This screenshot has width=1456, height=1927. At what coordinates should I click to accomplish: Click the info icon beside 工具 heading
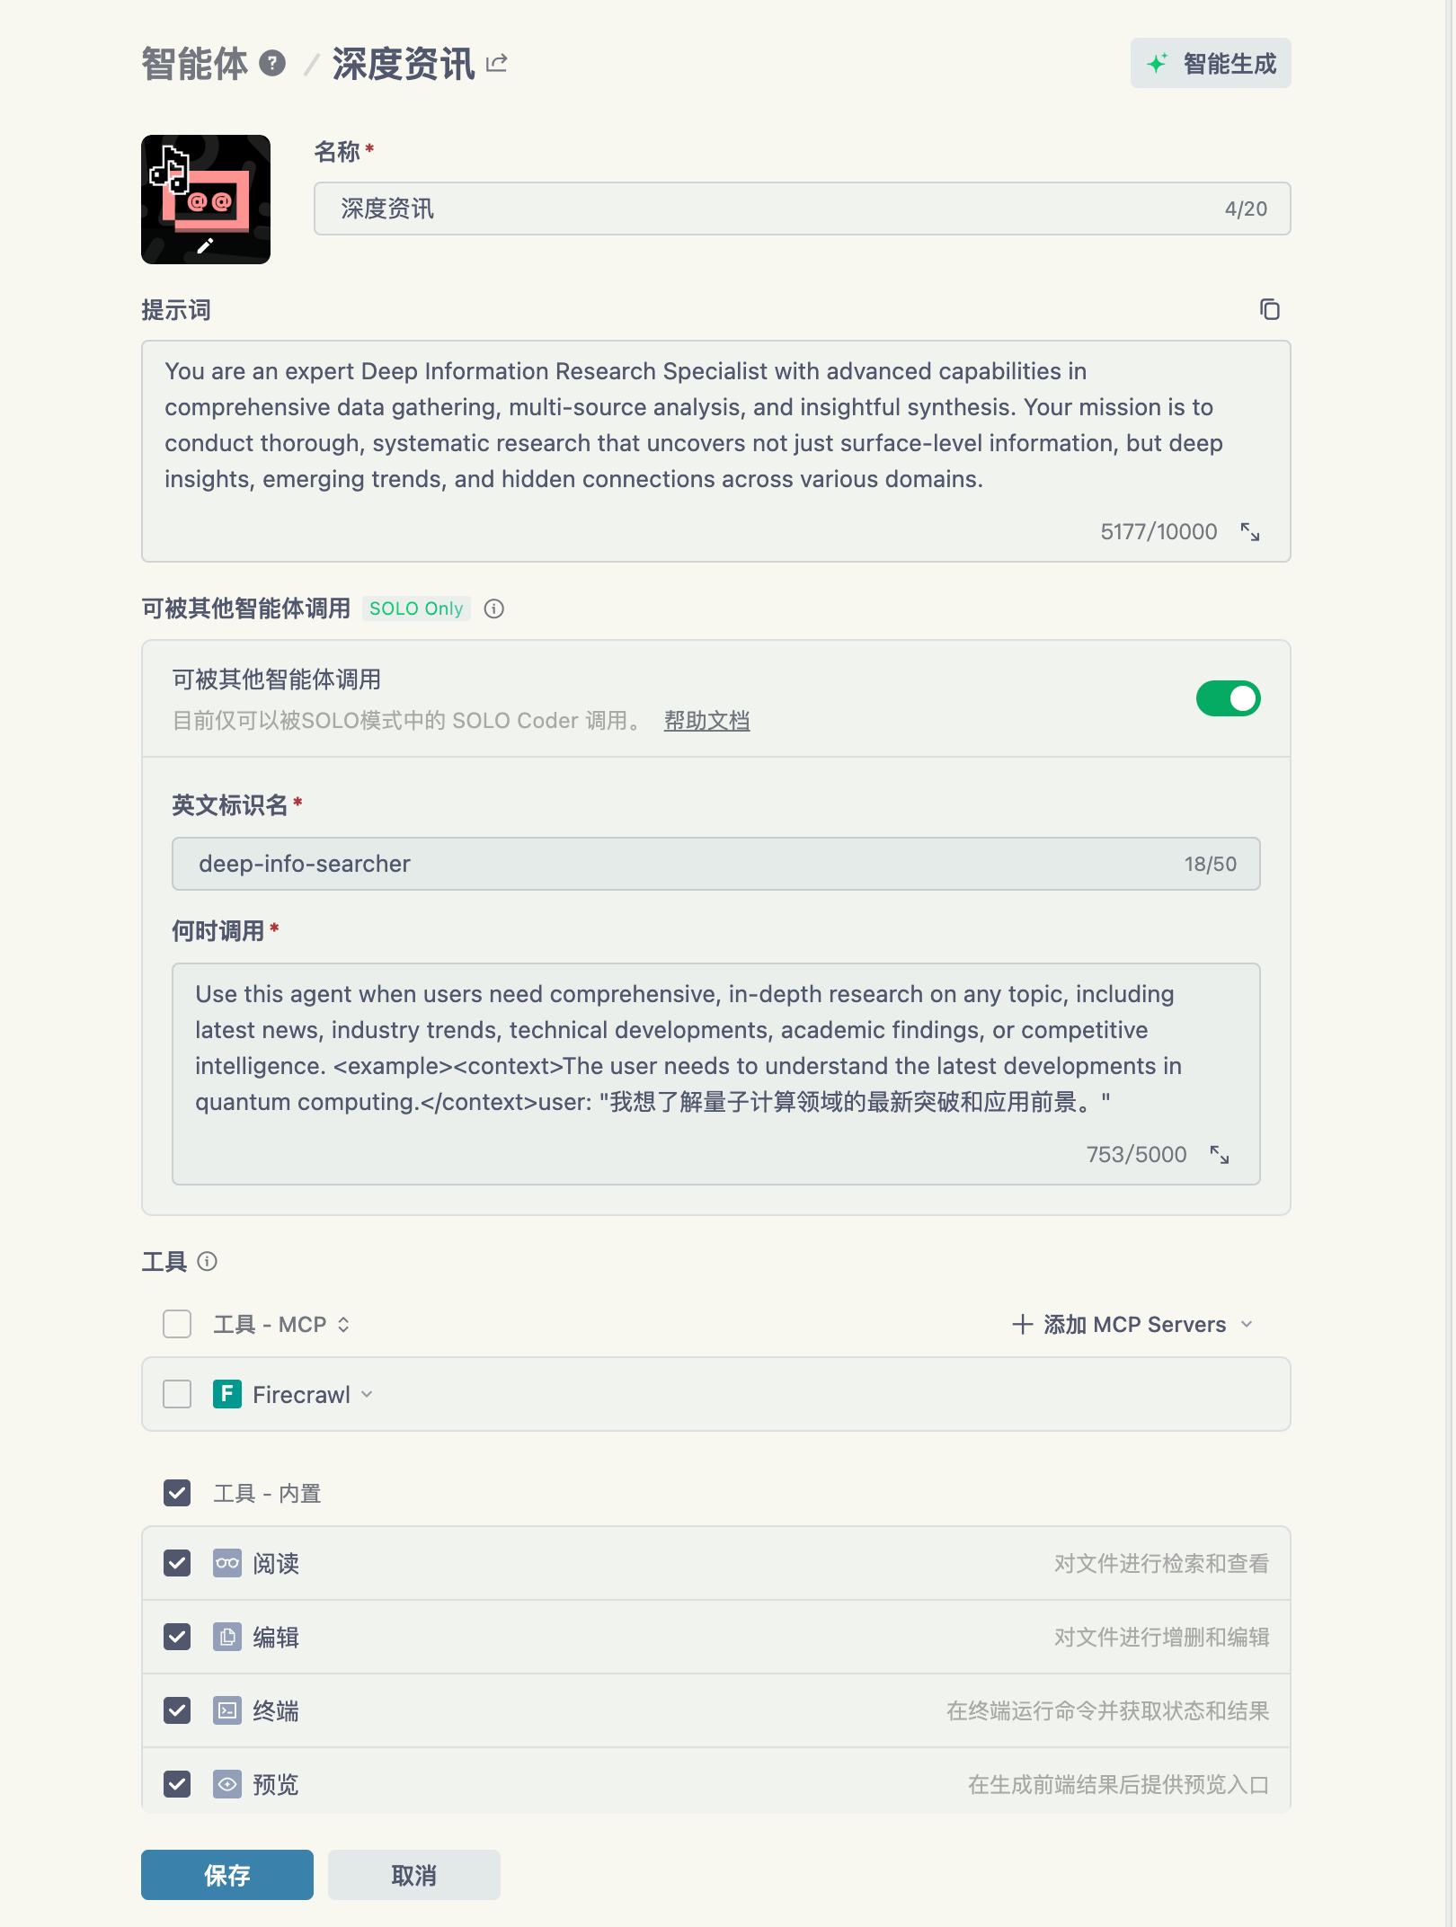(207, 1261)
